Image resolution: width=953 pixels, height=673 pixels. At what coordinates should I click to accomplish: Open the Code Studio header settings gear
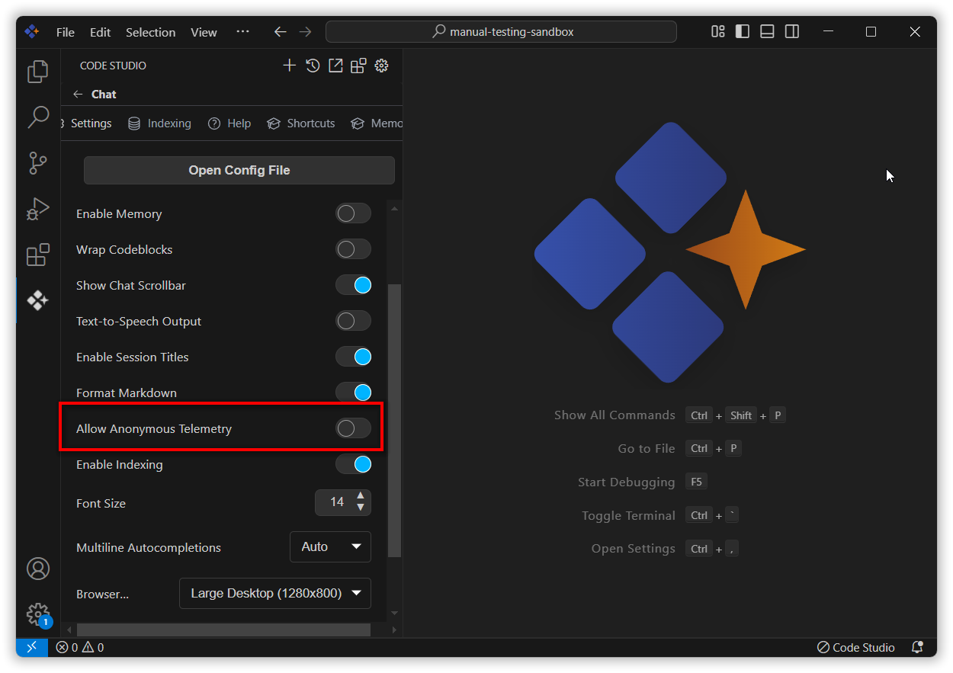tap(382, 66)
